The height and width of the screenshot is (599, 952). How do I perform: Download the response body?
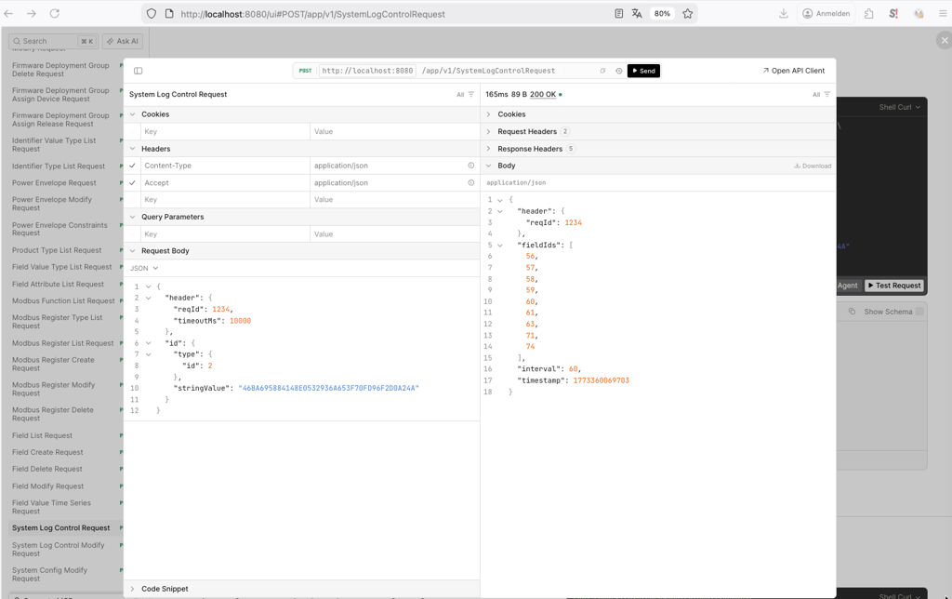tap(813, 166)
